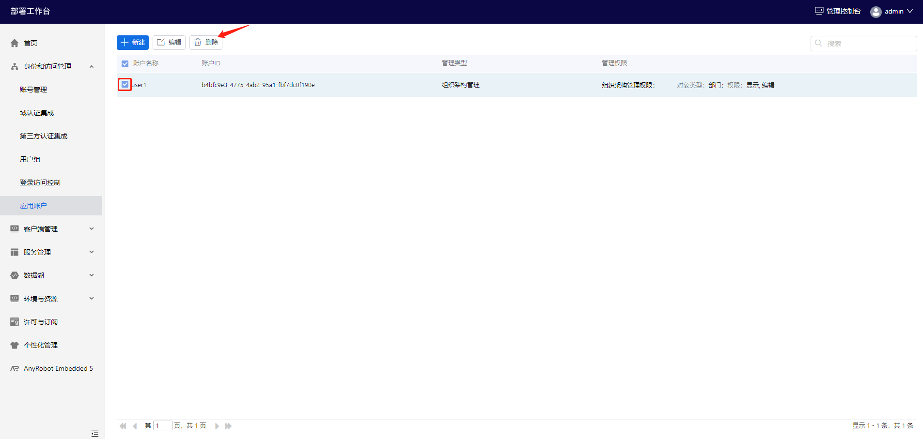Click the page number input box

pos(163,426)
